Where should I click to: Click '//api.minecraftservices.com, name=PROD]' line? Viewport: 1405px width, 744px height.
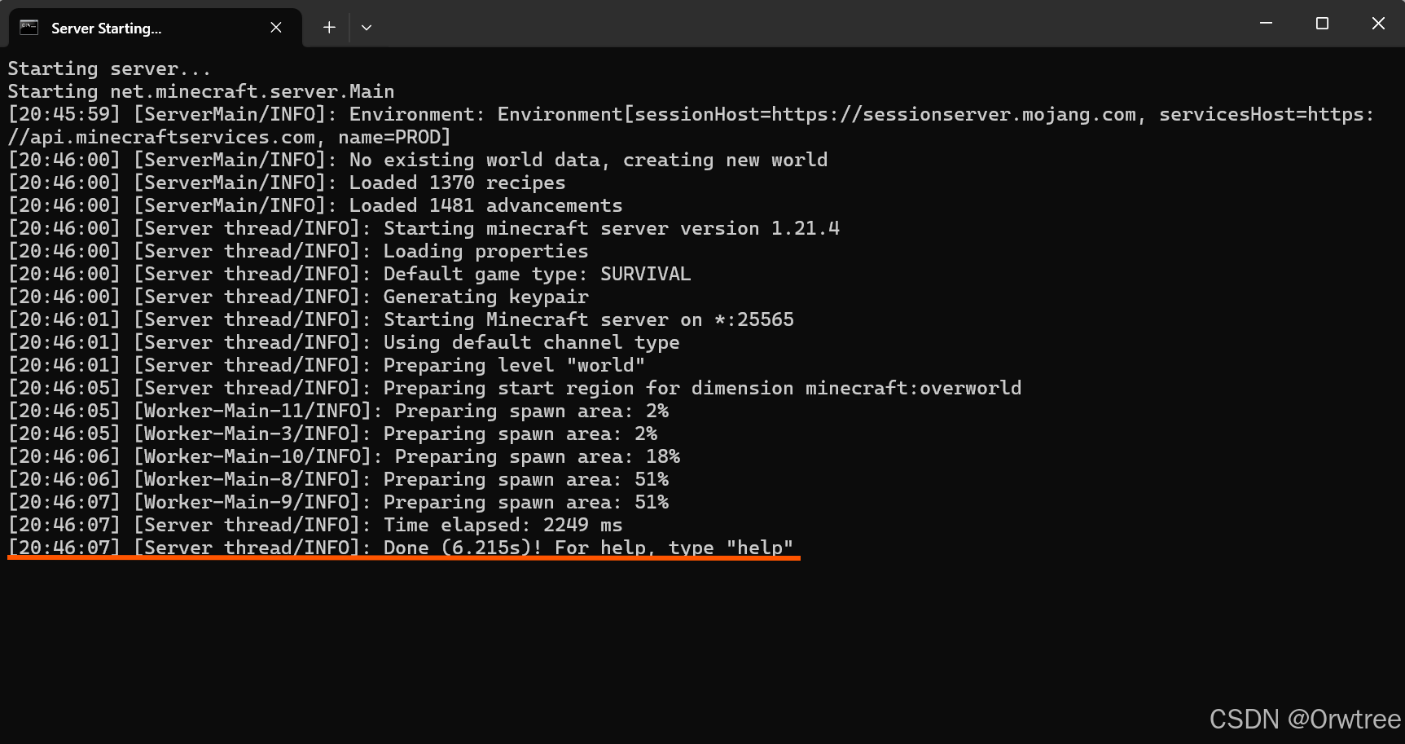[229, 138]
